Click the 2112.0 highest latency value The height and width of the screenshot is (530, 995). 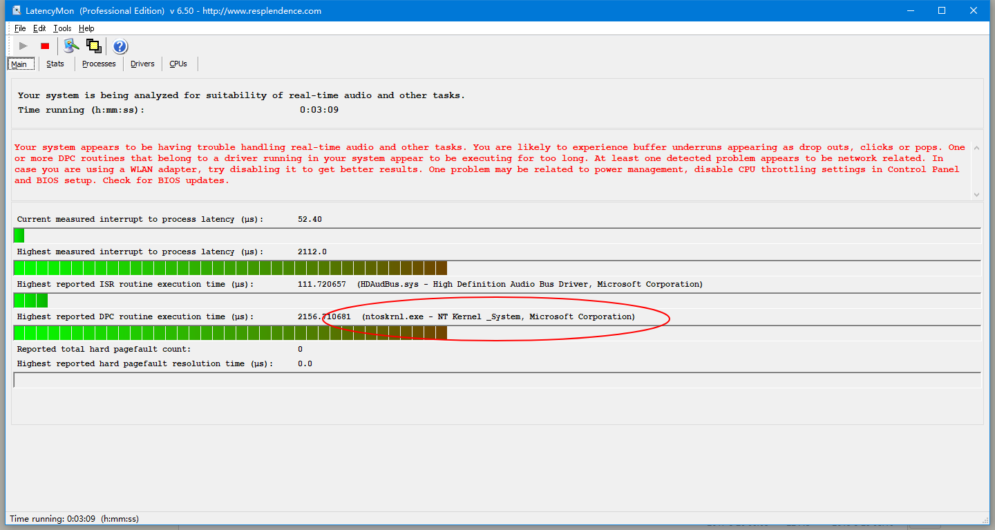pos(312,252)
